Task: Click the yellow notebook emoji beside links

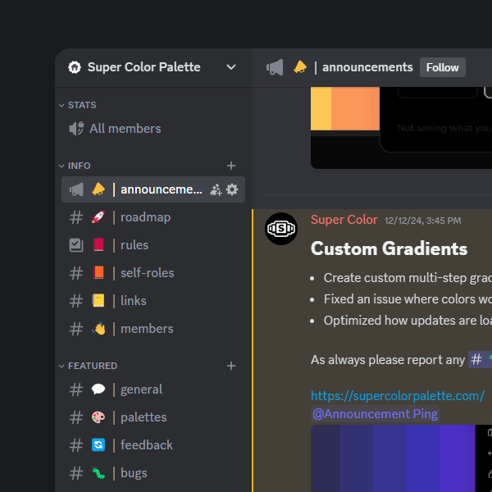Action: coord(98,301)
